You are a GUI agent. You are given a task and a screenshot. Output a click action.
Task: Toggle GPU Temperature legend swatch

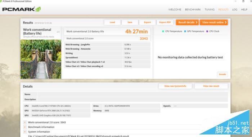coord(185,31)
